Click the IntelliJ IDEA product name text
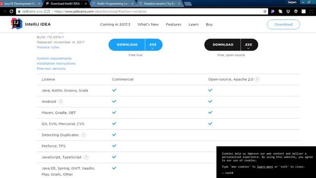This screenshot has height=178, width=316. 38,24
